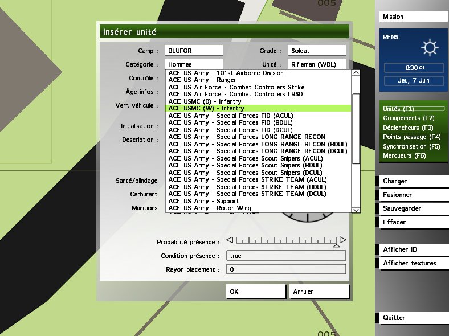This screenshot has height=336, width=449.
Task: Select ACE US Air Force - Combat Controllers Strike
Action: click(258, 87)
